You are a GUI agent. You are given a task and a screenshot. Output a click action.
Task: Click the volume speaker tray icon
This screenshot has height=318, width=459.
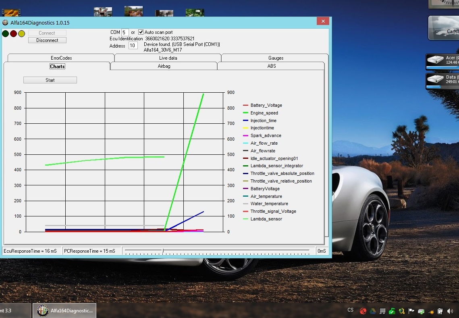[450, 311]
